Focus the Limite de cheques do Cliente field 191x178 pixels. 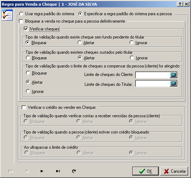(x=153, y=75)
